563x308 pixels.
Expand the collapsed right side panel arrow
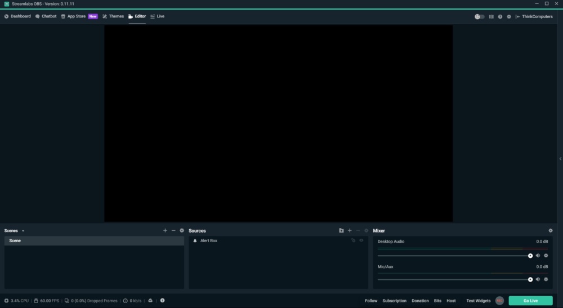(x=560, y=159)
